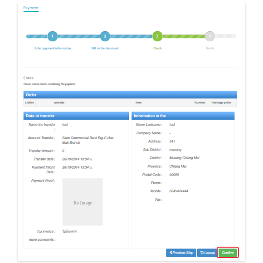Click the 'Company Name :' label

tap(149, 133)
